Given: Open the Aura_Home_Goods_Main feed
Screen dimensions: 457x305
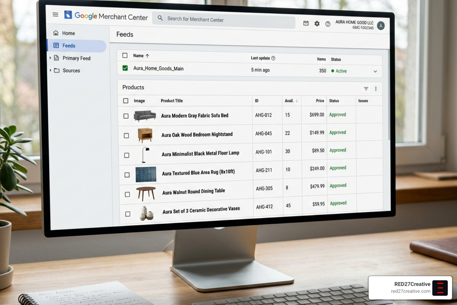Looking at the screenshot, I should pyautogui.click(x=158, y=69).
